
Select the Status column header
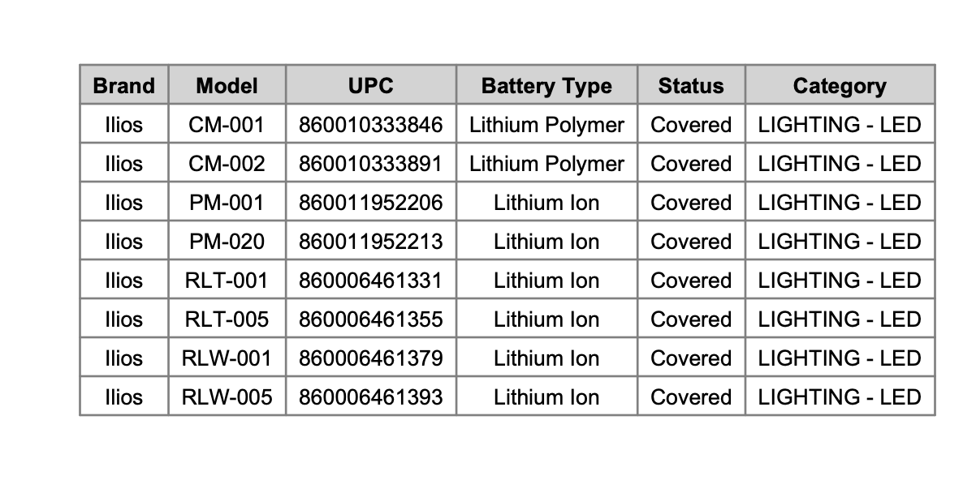coord(691,86)
